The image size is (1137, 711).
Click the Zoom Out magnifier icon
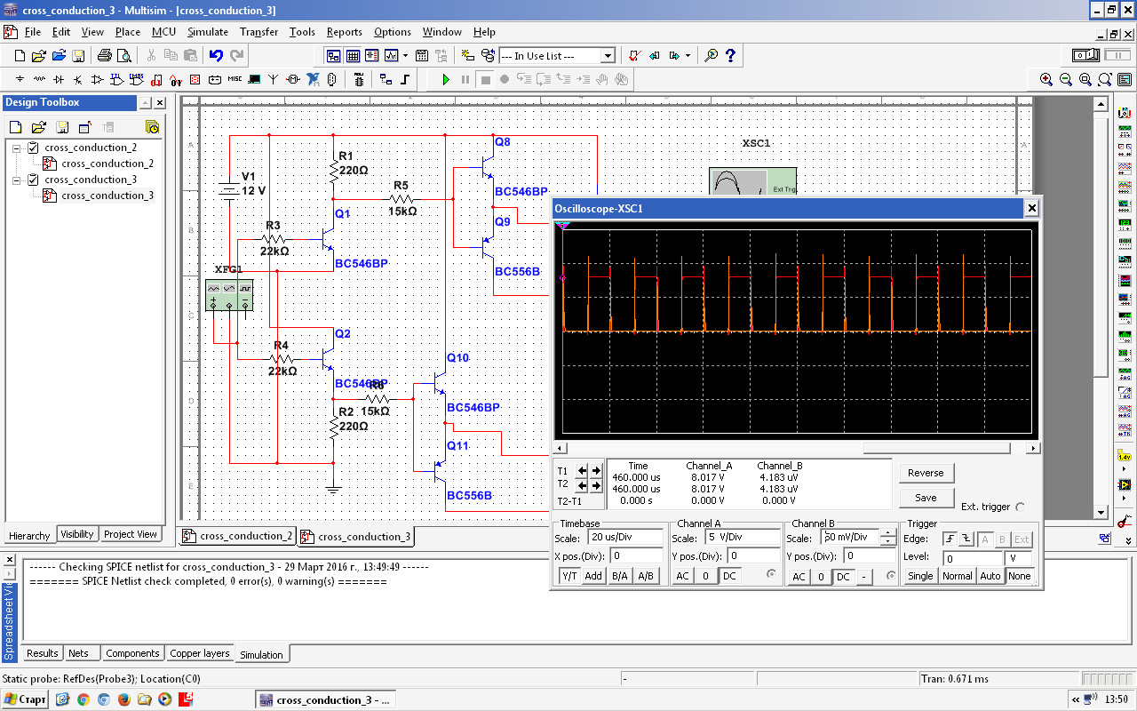(1066, 79)
